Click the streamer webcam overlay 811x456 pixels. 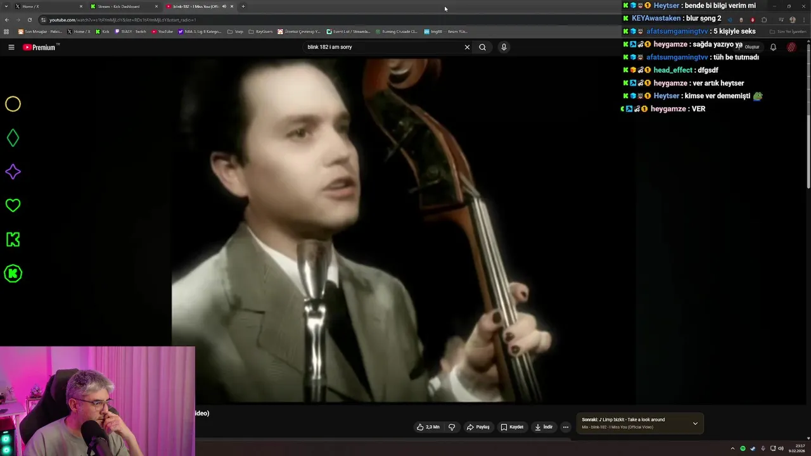[x=98, y=401]
